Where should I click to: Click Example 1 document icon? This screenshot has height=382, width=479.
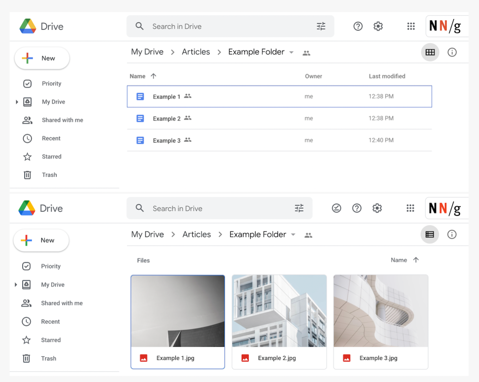140,97
